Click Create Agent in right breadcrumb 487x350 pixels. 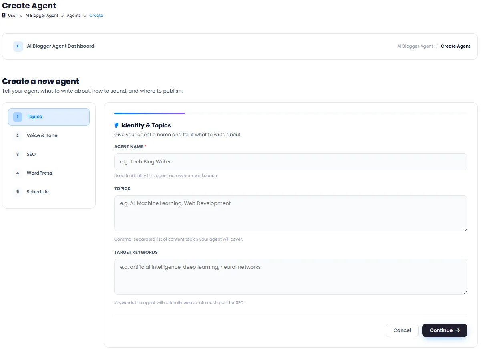[456, 46]
